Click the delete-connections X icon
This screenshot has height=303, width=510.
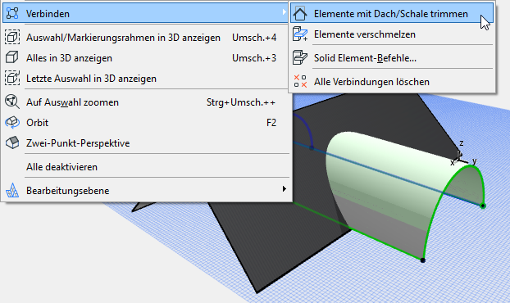pyautogui.click(x=300, y=81)
